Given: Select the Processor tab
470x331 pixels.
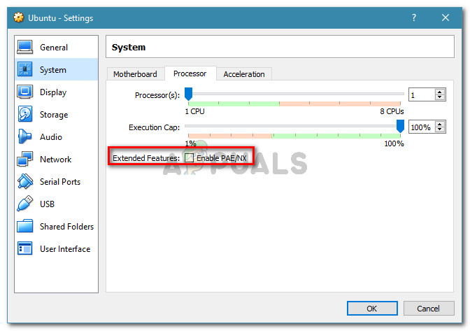Looking at the screenshot, I should [190, 73].
